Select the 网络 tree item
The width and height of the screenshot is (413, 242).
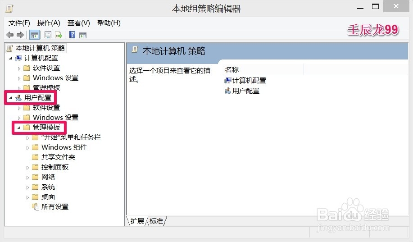pyautogui.click(x=48, y=177)
